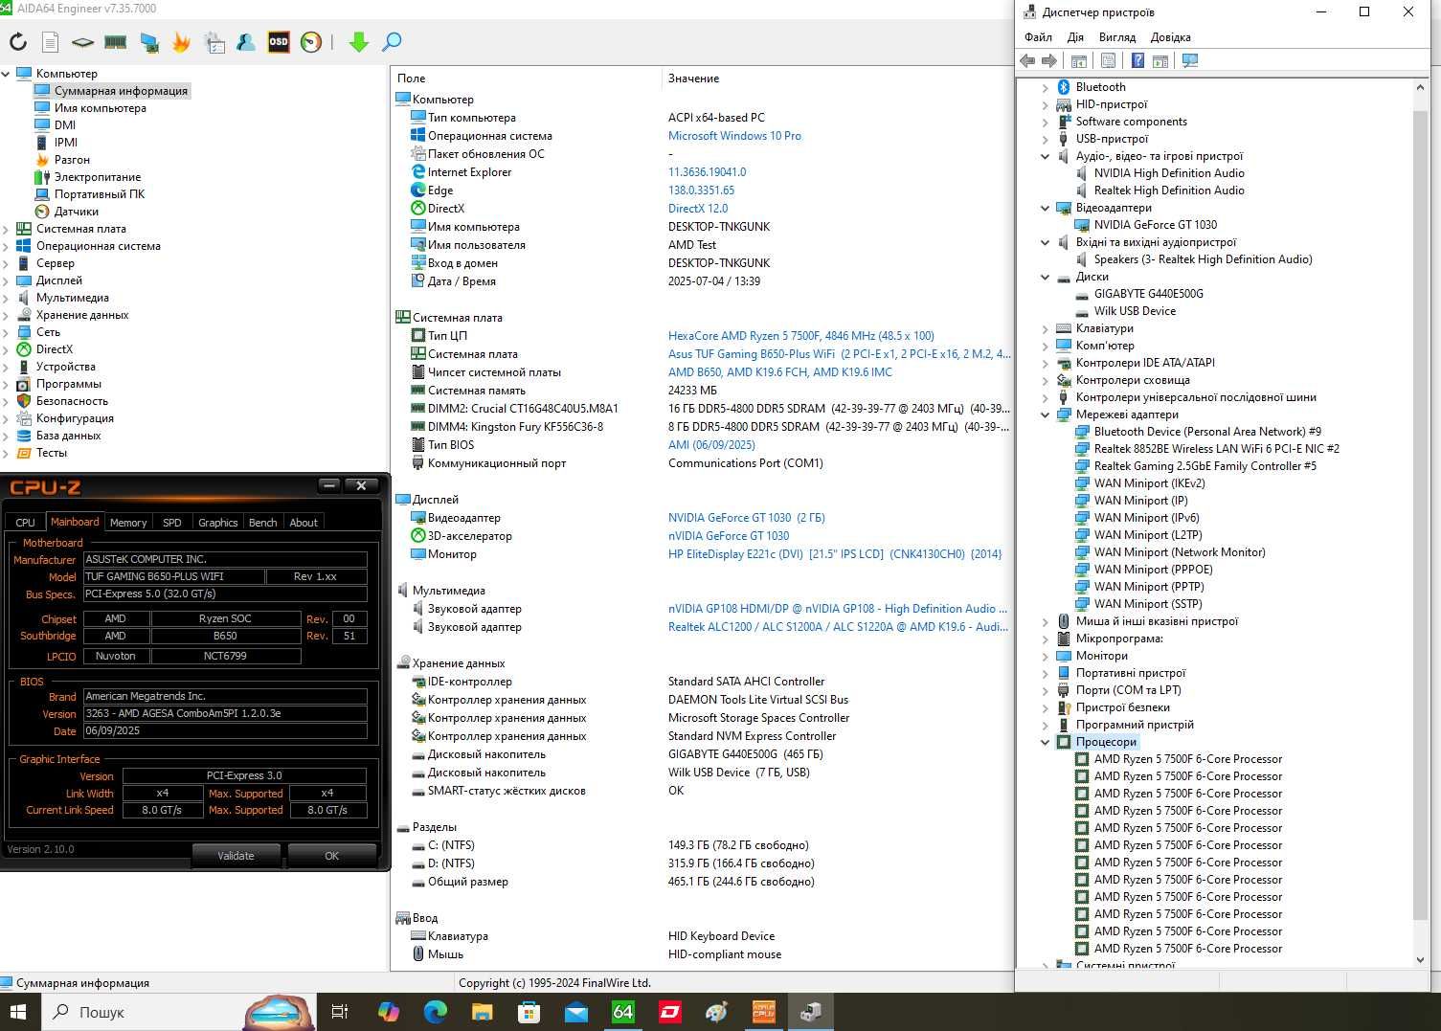Click AMI (06/09/2025) BIOS link
The width and height of the screenshot is (1441, 1031).
(711, 445)
